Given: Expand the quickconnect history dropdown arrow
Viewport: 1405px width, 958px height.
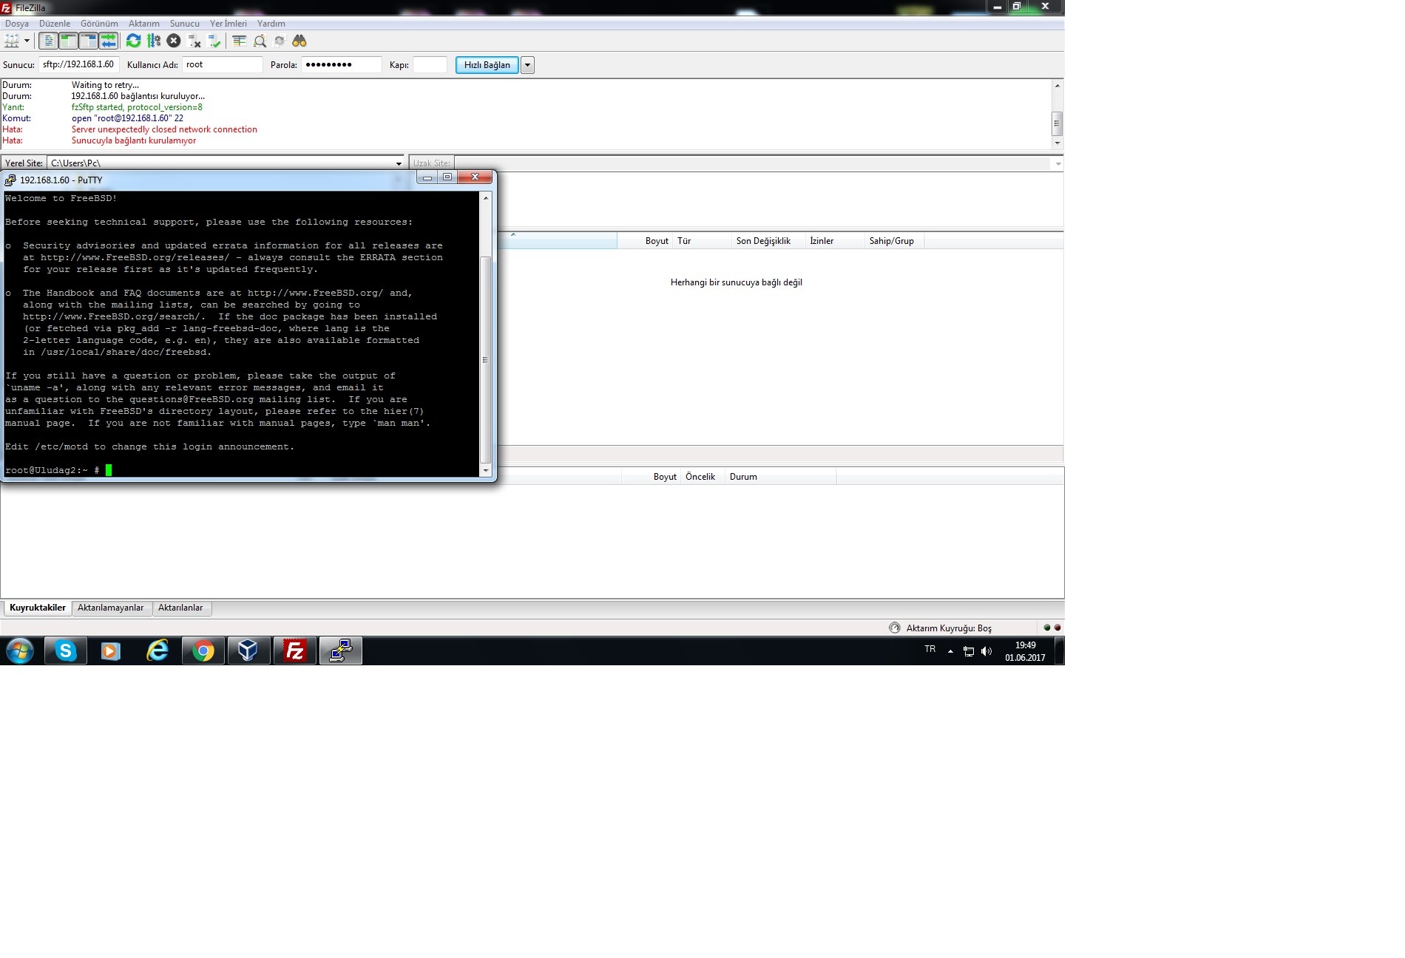Looking at the screenshot, I should tap(527, 65).
